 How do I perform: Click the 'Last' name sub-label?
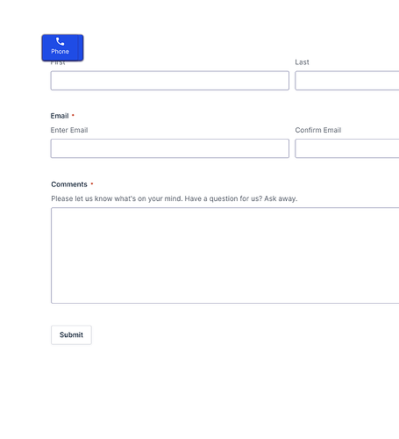[x=302, y=62]
